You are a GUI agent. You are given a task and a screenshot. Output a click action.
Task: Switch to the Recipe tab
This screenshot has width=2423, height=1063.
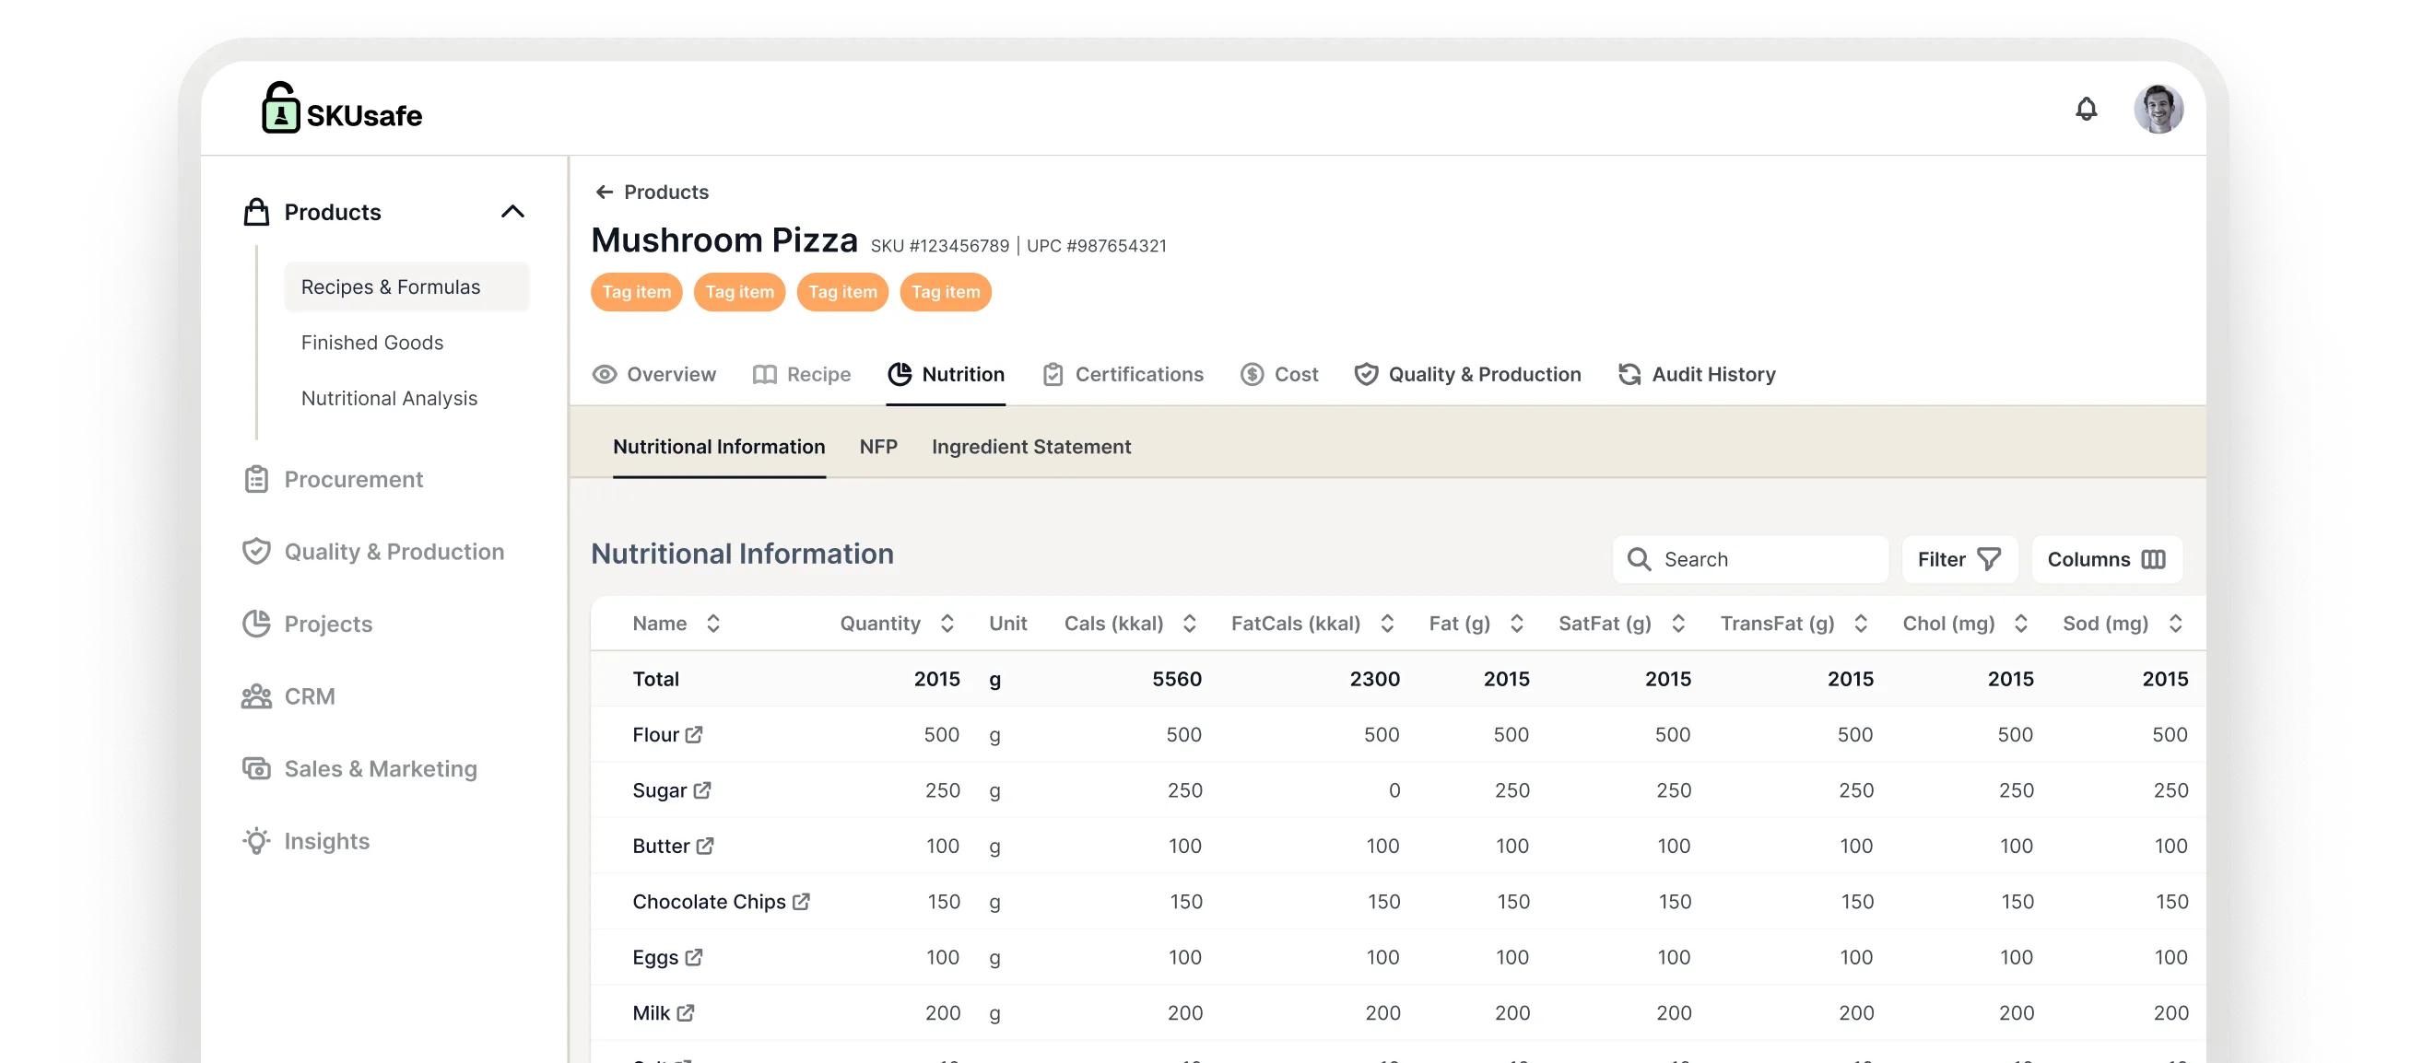click(802, 374)
